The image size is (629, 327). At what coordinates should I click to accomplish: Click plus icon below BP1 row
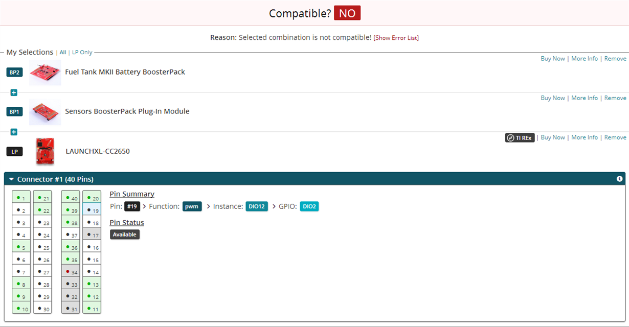click(14, 132)
